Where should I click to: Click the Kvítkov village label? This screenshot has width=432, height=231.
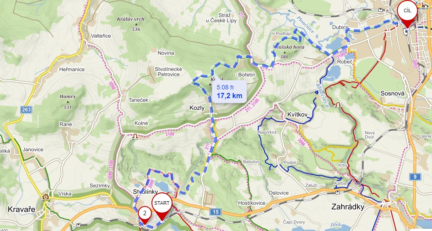click(x=297, y=114)
